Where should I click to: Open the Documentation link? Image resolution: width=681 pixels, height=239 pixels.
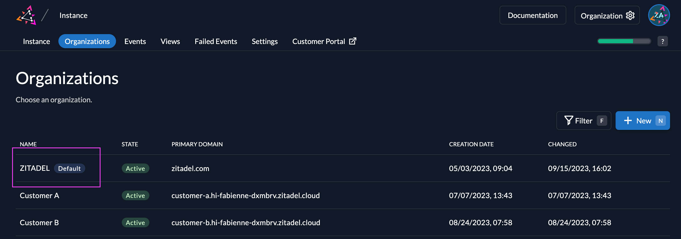tap(532, 15)
